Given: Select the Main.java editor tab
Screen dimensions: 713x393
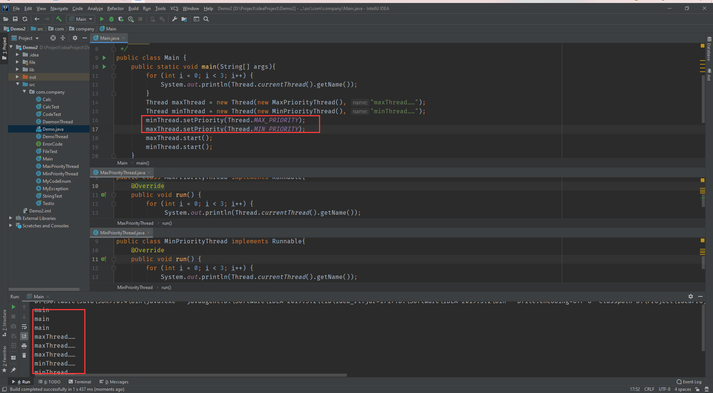Looking at the screenshot, I should [109, 38].
